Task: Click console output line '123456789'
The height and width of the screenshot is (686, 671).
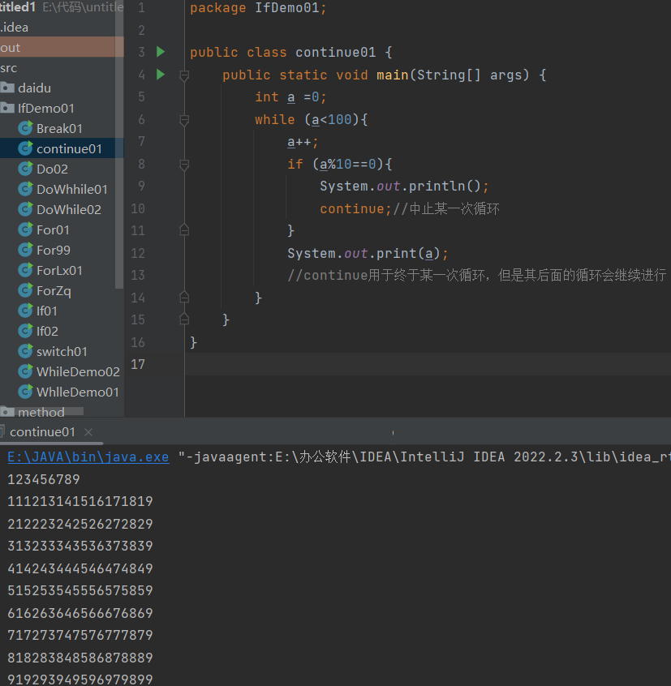Action: 44,479
